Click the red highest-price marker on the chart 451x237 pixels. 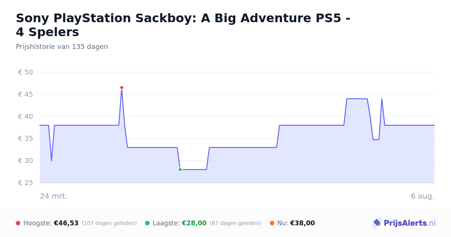(x=121, y=88)
